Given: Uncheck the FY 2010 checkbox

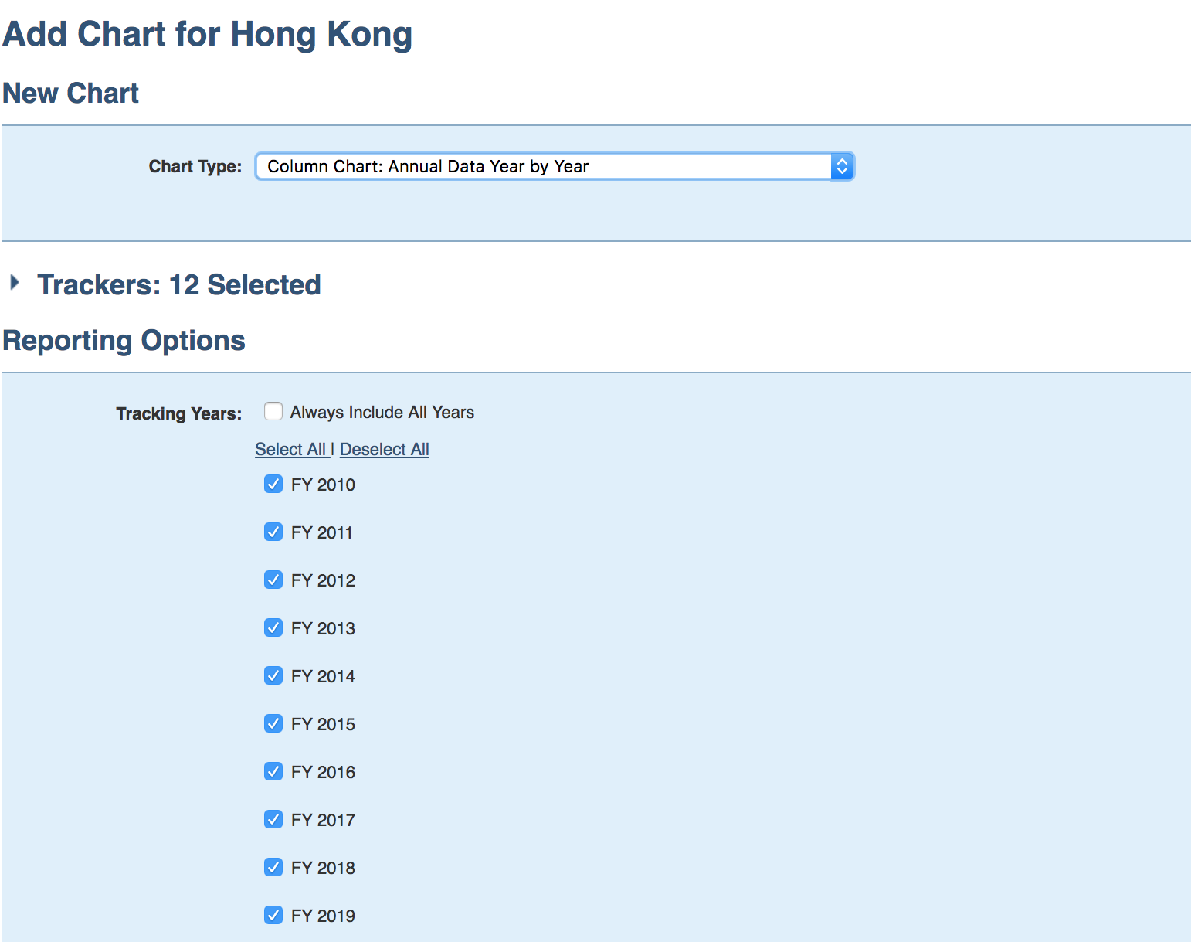Looking at the screenshot, I should (x=273, y=485).
